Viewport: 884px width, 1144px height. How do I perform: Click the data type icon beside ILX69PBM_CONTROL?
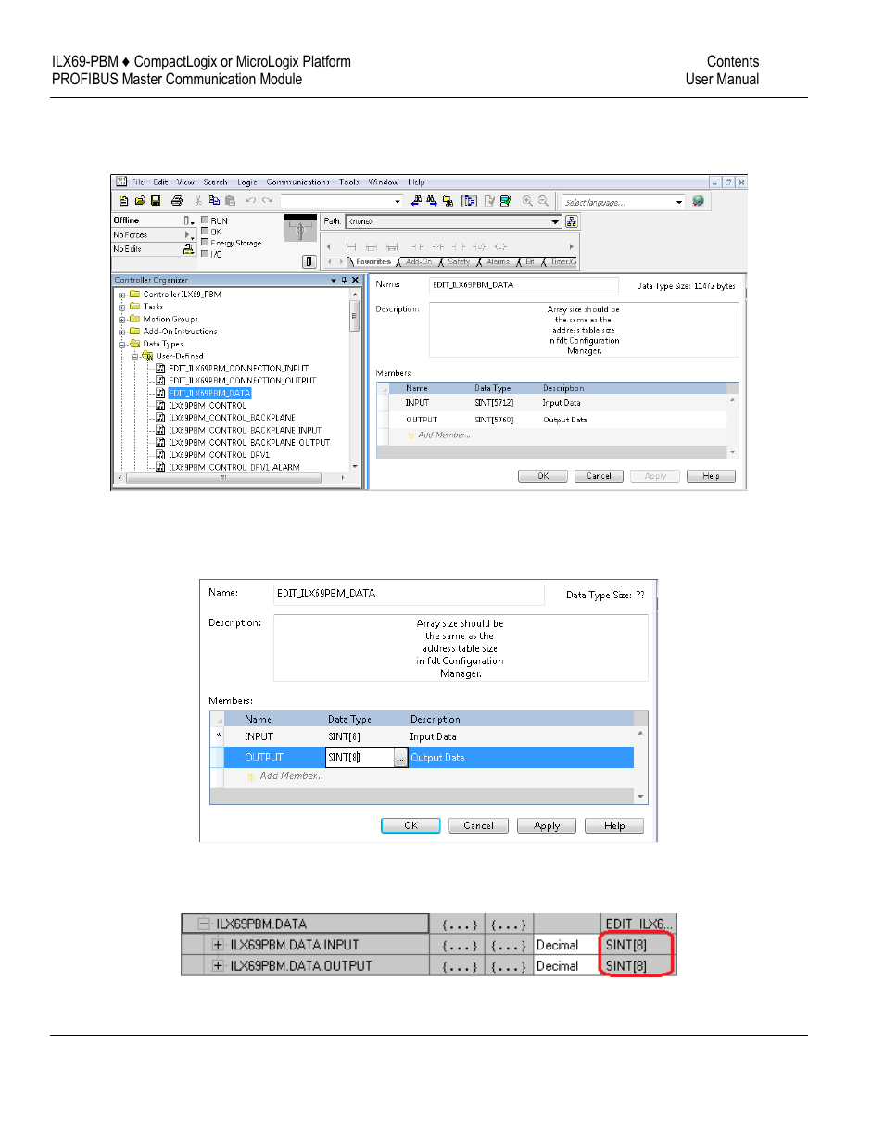(160, 406)
